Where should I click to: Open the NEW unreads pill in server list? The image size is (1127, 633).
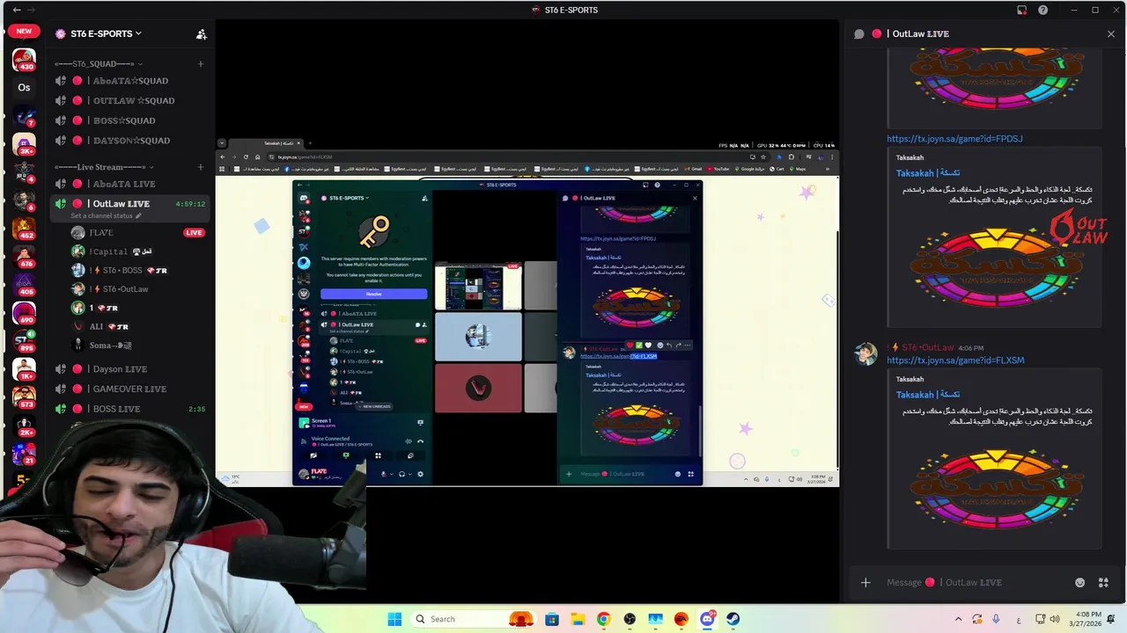pos(24,31)
